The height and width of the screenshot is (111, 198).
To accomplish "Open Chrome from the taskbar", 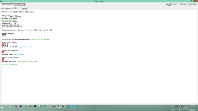I will tap(49, 106).
